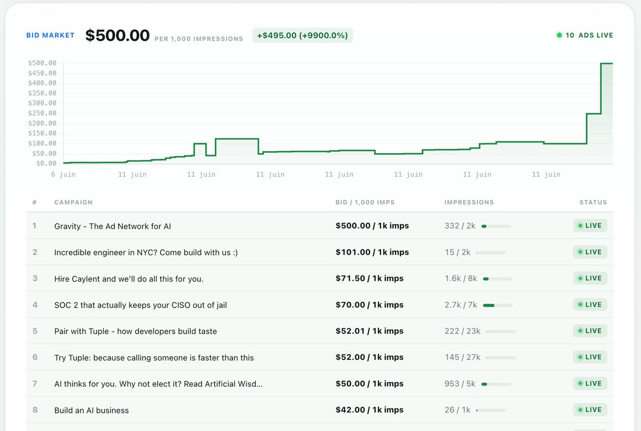Click the $71.50 / 1k imps bid
The image size is (641, 431).
click(x=370, y=278)
